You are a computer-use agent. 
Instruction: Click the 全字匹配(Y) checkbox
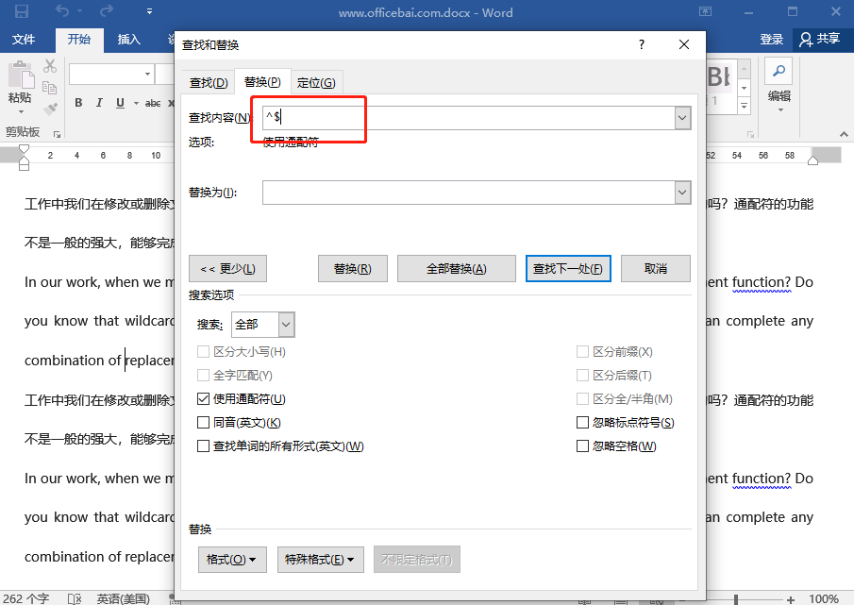tap(203, 376)
